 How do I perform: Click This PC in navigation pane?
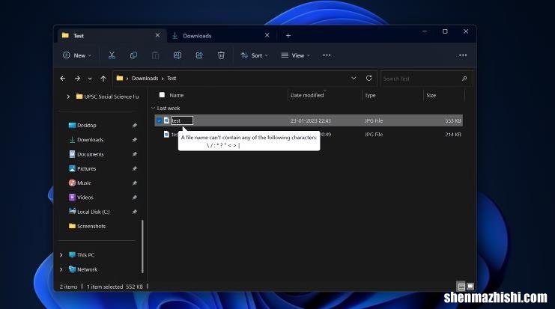[82, 255]
